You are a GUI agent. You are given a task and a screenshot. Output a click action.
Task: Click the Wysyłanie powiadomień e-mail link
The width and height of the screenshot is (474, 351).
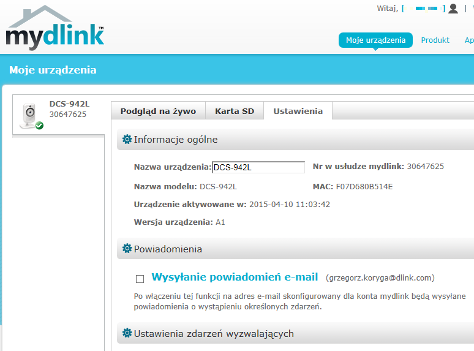(235, 277)
